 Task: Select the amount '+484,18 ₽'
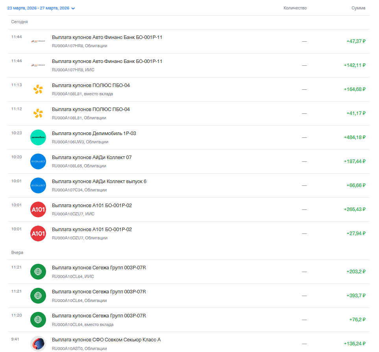point(355,137)
